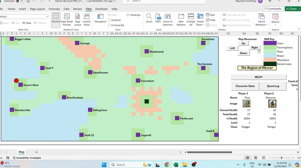Click the red player marker on map
This screenshot has width=301, height=168.
point(16,81)
